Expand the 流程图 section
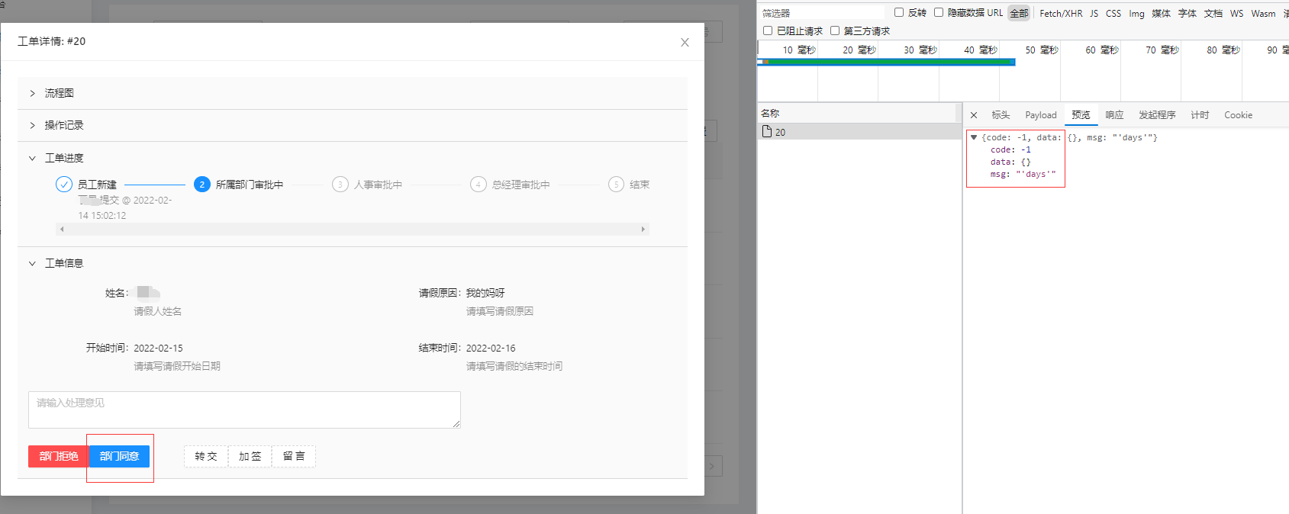This screenshot has width=1289, height=514. (352, 93)
